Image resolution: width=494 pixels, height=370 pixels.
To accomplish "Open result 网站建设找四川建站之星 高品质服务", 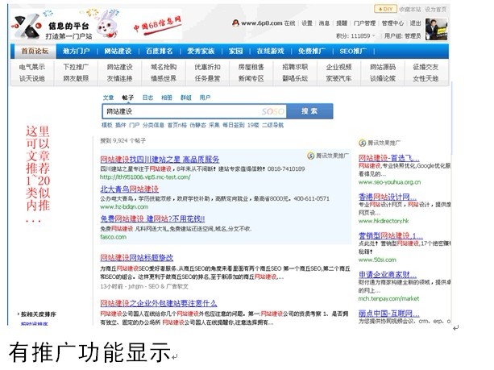I will (x=160, y=160).
